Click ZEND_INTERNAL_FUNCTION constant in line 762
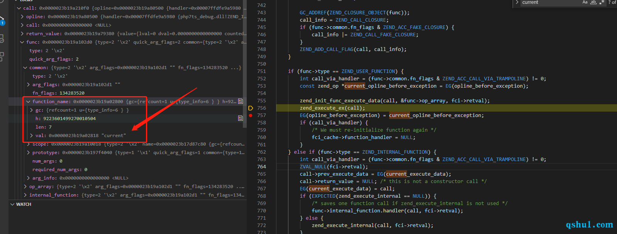 395,152
